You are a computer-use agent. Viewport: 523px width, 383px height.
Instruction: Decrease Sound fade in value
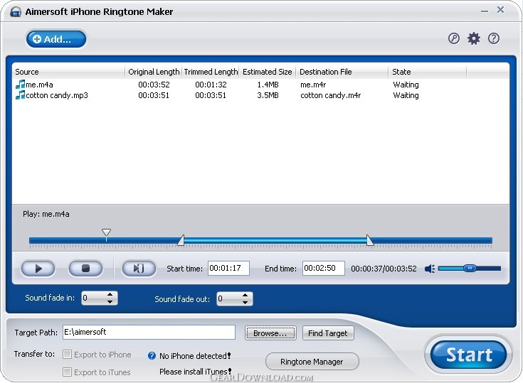point(110,302)
